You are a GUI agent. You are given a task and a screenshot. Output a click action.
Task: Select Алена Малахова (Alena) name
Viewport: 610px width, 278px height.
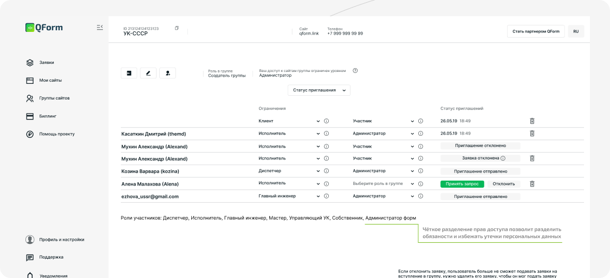point(150,184)
